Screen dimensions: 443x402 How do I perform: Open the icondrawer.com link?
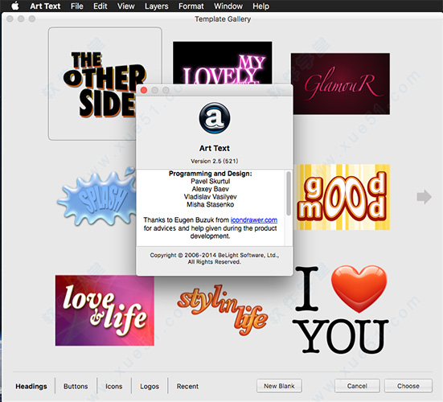click(x=254, y=220)
